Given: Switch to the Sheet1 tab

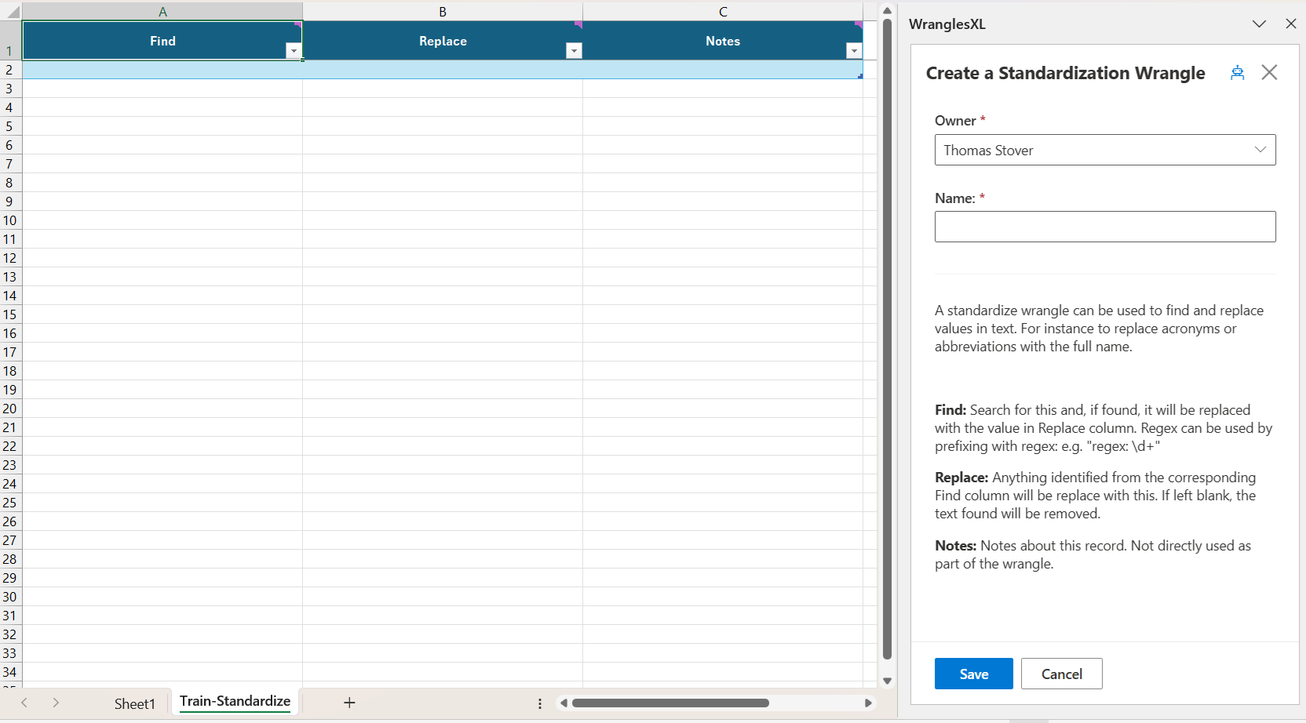Looking at the screenshot, I should [x=135, y=703].
